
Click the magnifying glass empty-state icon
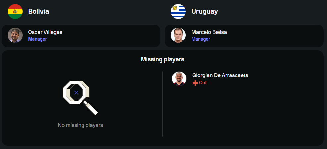[x=80, y=97]
